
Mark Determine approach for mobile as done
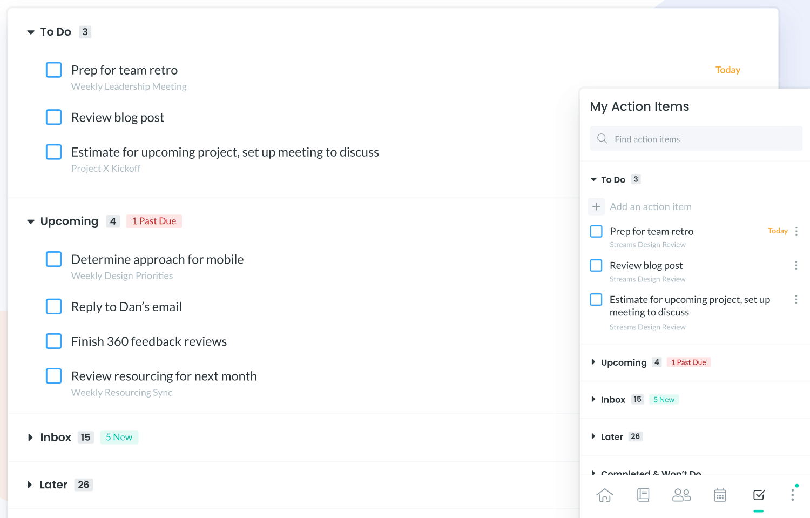53,259
